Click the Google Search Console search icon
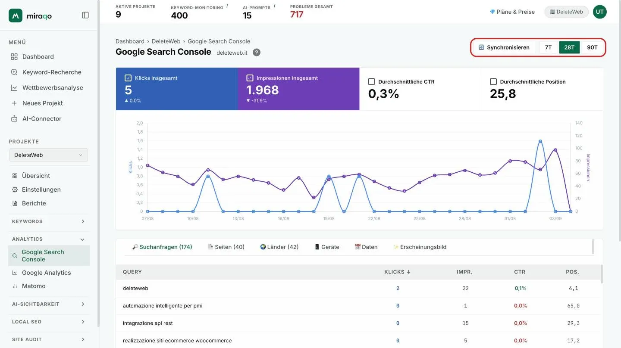 point(15,255)
